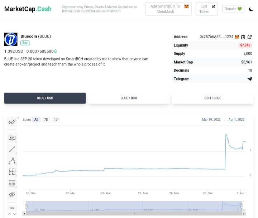Viewport: 258px width, 218px height.
Task: Toggle annotations visibility eye icon
Action: pyautogui.click(x=12, y=194)
